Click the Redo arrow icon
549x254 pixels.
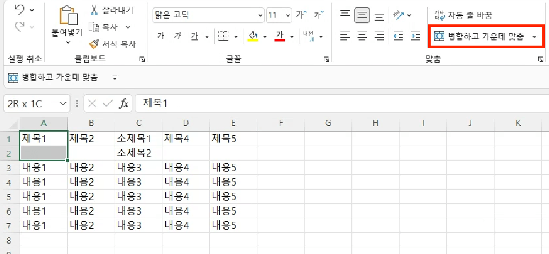pyautogui.click(x=20, y=26)
